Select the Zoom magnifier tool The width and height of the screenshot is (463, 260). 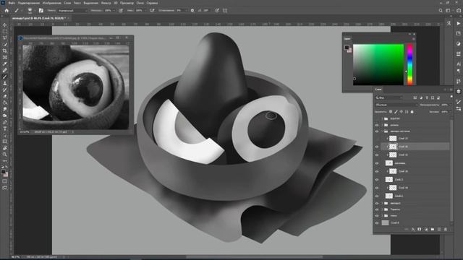click(5, 155)
